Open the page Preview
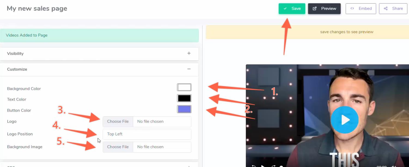Screen dimensions: 409x167 coord(324,8)
